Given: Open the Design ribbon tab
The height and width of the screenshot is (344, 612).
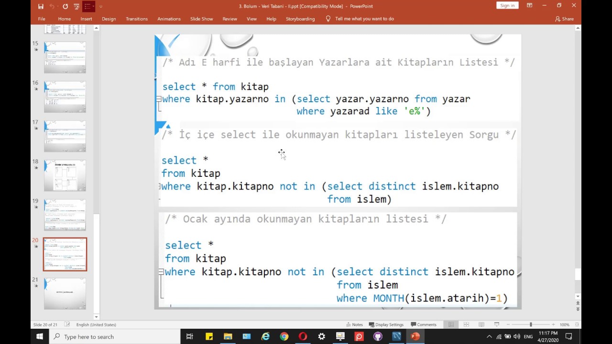Looking at the screenshot, I should pyautogui.click(x=109, y=19).
